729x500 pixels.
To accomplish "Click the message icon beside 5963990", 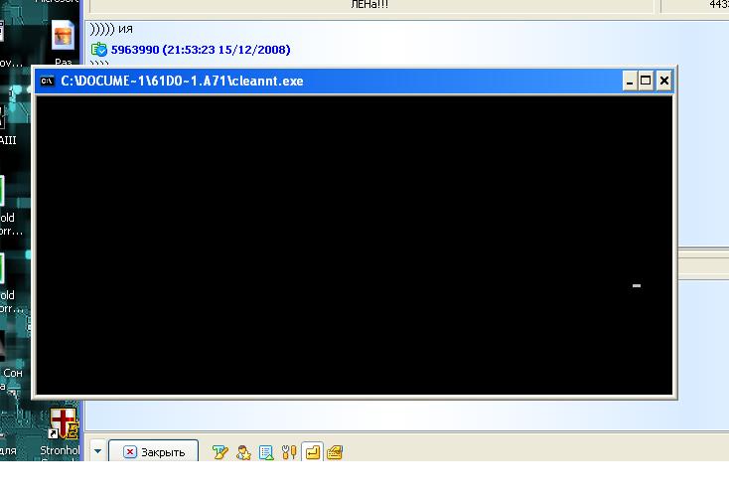I will [98, 50].
